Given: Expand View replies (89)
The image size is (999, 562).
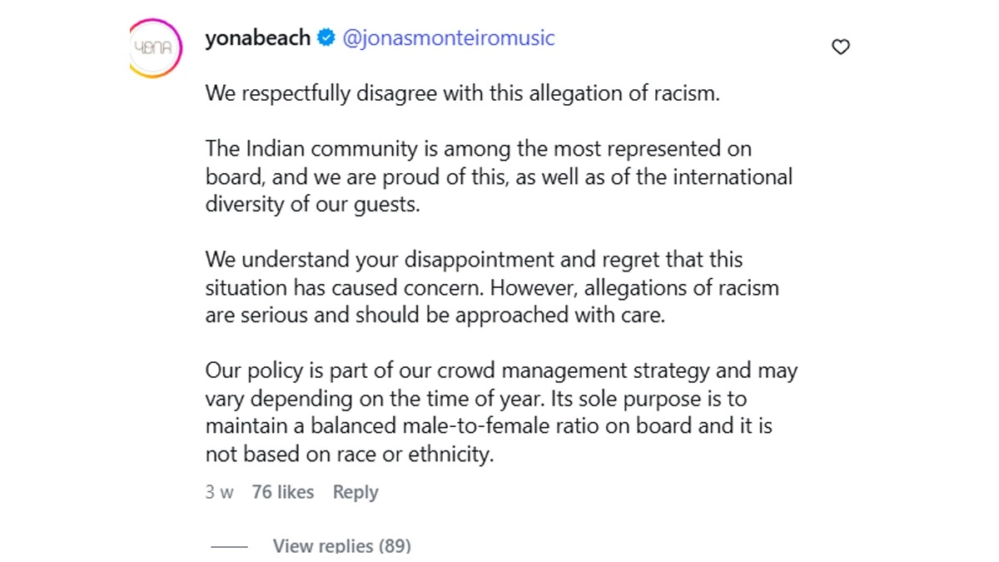Looking at the screenshot, I should pos(341,546).
